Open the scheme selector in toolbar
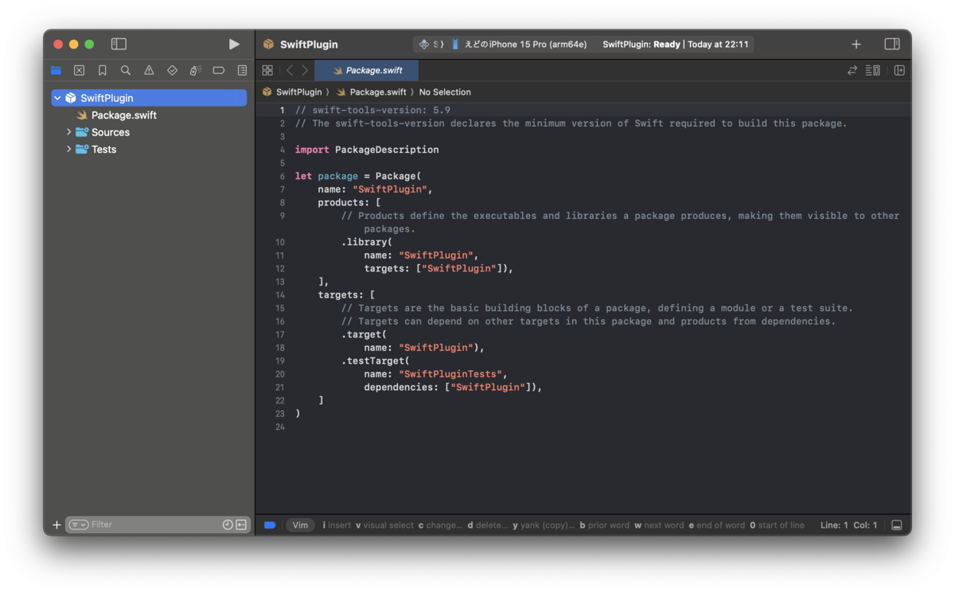This screenshot has width=955, height=593. click(x=431, y=45)
